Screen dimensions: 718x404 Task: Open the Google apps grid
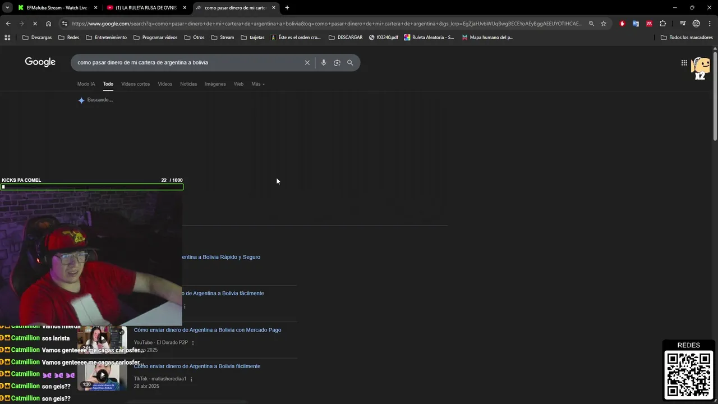684,63
